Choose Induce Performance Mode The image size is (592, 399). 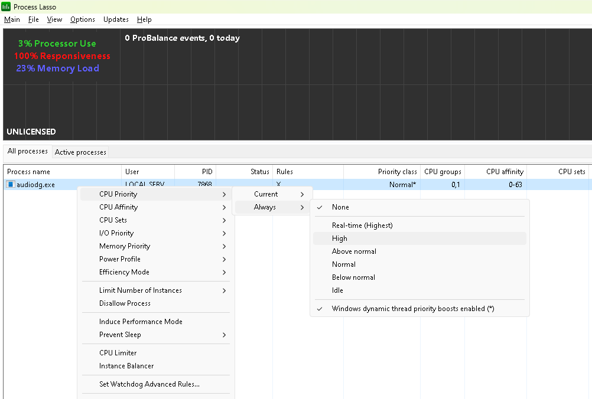click(x=156, y=322)
